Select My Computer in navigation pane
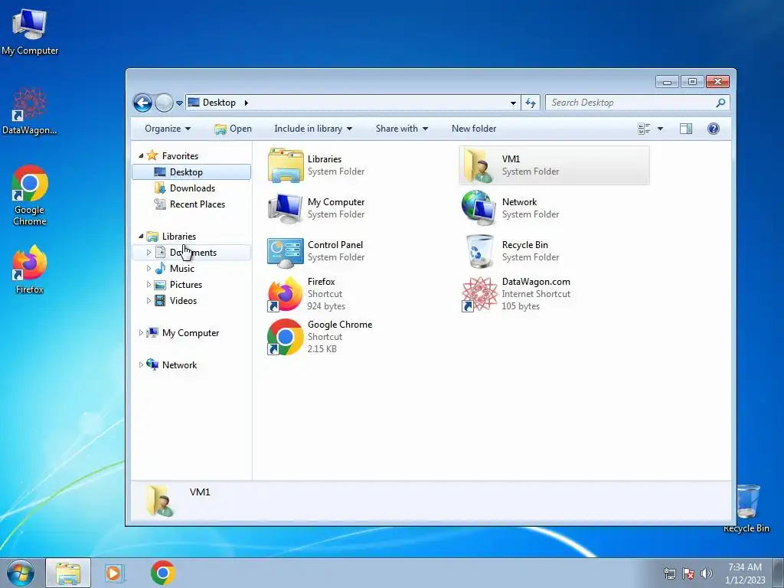Screen dimensions: 784x588 [x=190, y=332]
